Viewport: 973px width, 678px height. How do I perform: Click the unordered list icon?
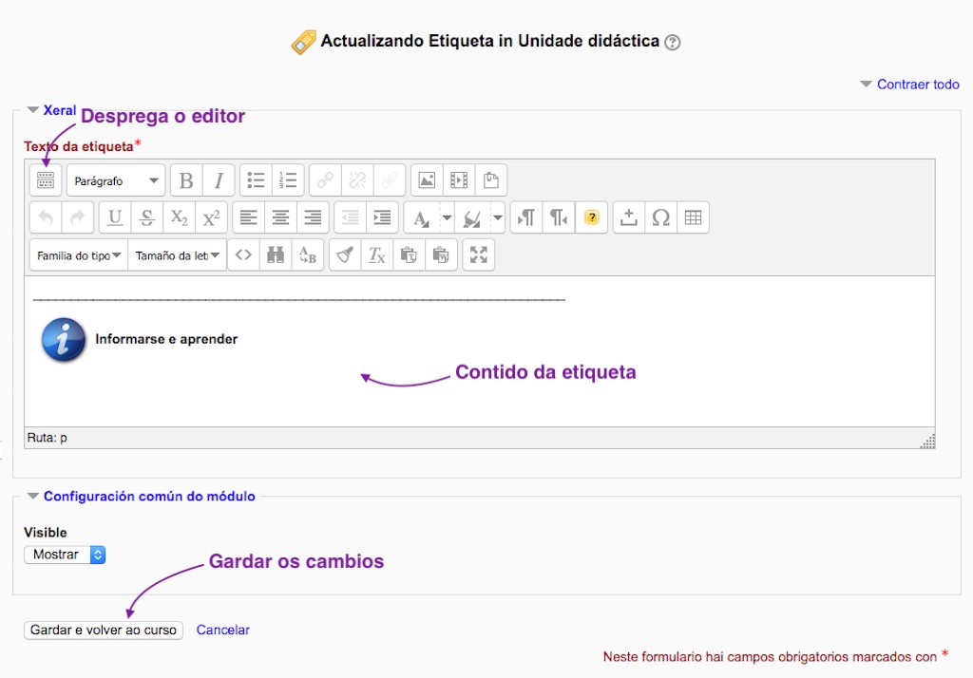coord(257,180)
